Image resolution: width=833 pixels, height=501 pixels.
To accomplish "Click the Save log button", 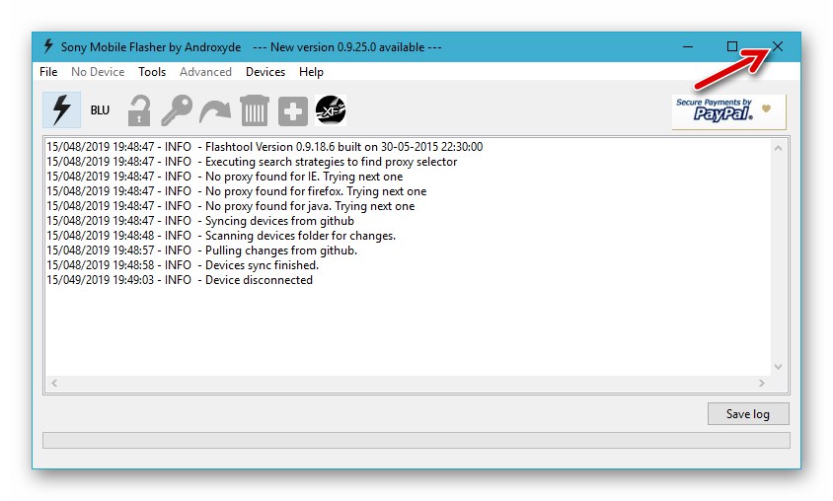I will point(748,414).
